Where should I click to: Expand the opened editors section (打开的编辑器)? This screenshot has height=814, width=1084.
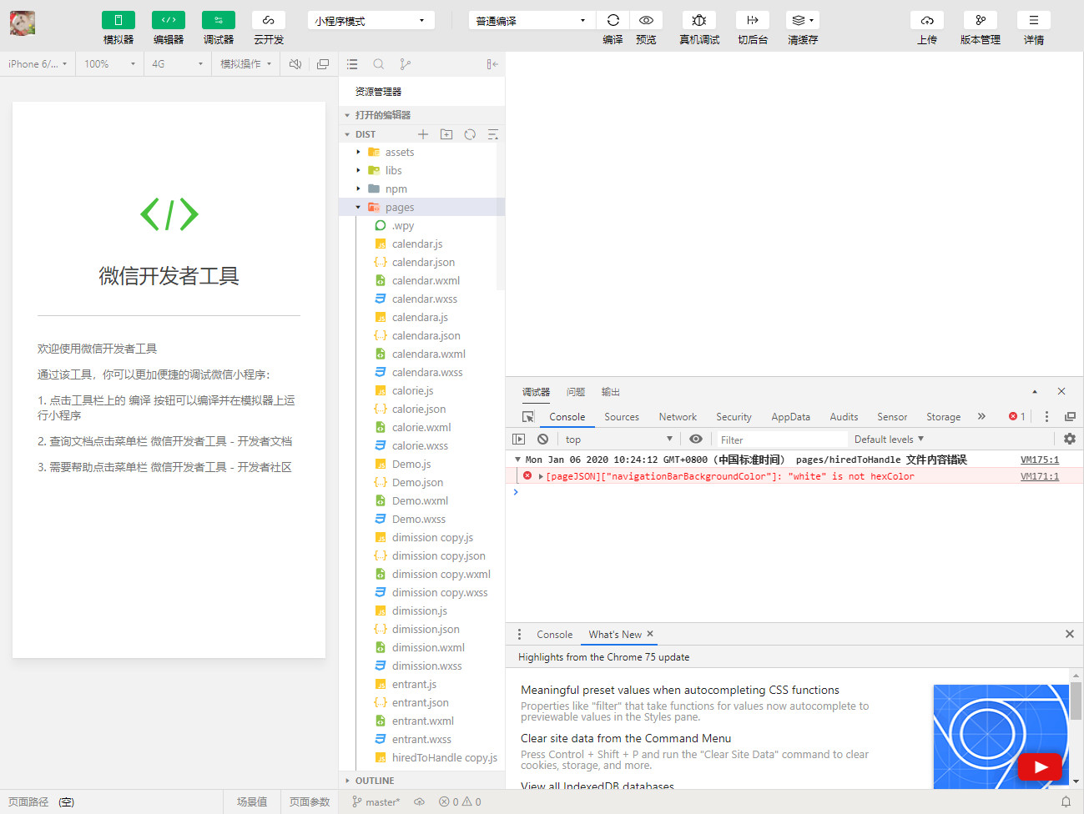pyautogui.click(x=421, y=115)
